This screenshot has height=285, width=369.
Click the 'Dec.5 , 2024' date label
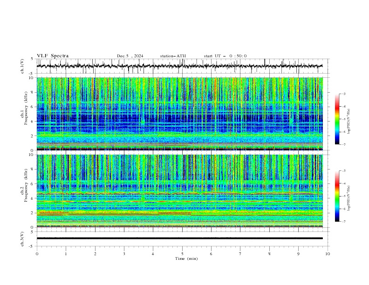tap(130, 56)
